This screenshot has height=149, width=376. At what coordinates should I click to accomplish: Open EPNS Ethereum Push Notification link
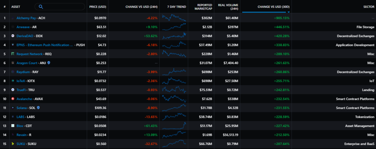tap(45, 45)
